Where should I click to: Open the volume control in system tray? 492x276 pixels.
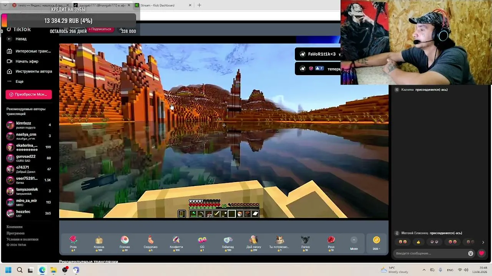coord(466,270)
